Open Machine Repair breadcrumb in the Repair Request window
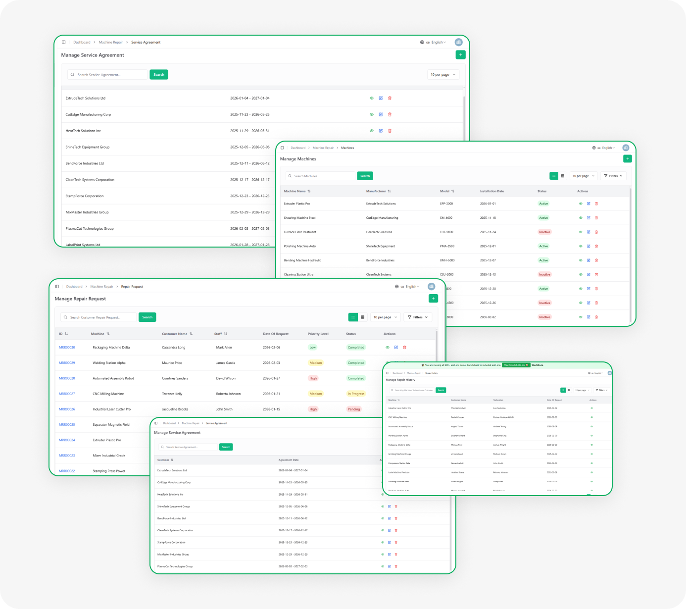 pos(101,287)
